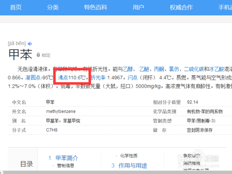
Task: Click the horizontal scrollbar at the bottom
Action: pyautogui.click(x=117, y=172)
